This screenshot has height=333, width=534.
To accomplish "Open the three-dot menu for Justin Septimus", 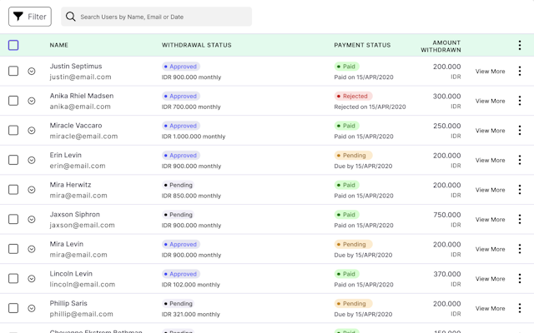I will tap(519, 72).
